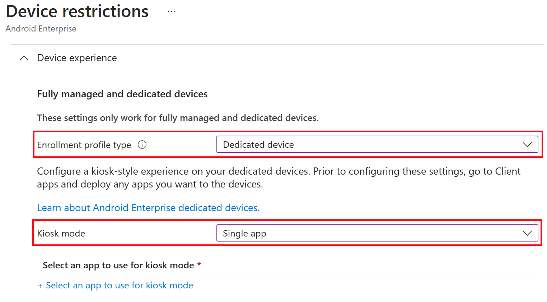Click the Device restrictions page title
Image resolution: width=547 pixels, height=302 pixels.
click(x=77, y=11)
